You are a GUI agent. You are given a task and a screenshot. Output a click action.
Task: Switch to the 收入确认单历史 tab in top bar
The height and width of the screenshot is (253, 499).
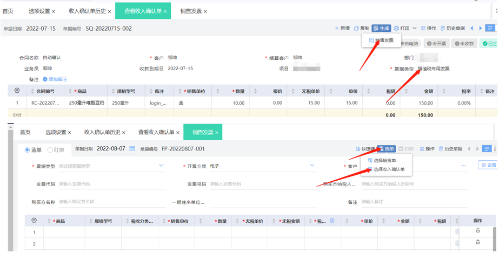click(x=87, y=11)
